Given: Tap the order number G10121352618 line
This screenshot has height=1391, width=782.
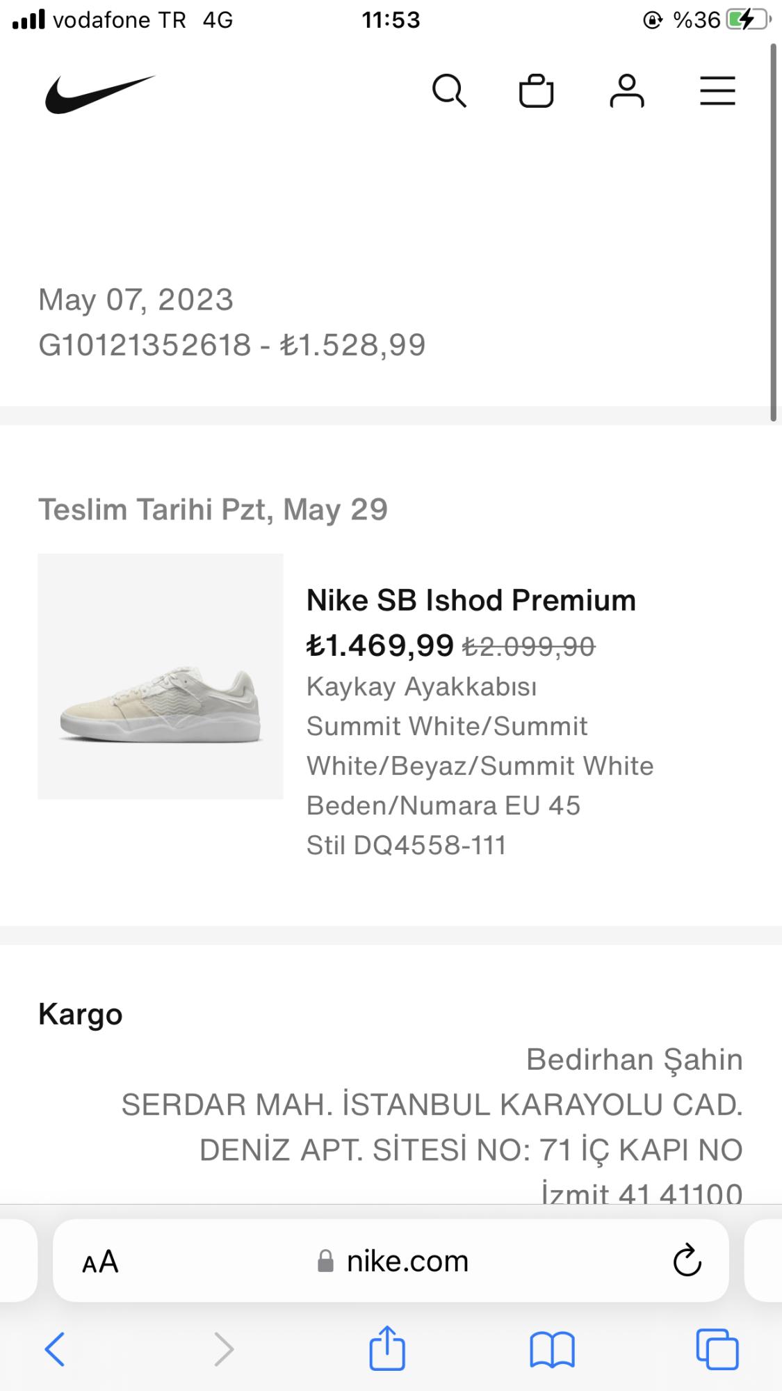Looking at the screenshot, I should (x=231, y=345).
